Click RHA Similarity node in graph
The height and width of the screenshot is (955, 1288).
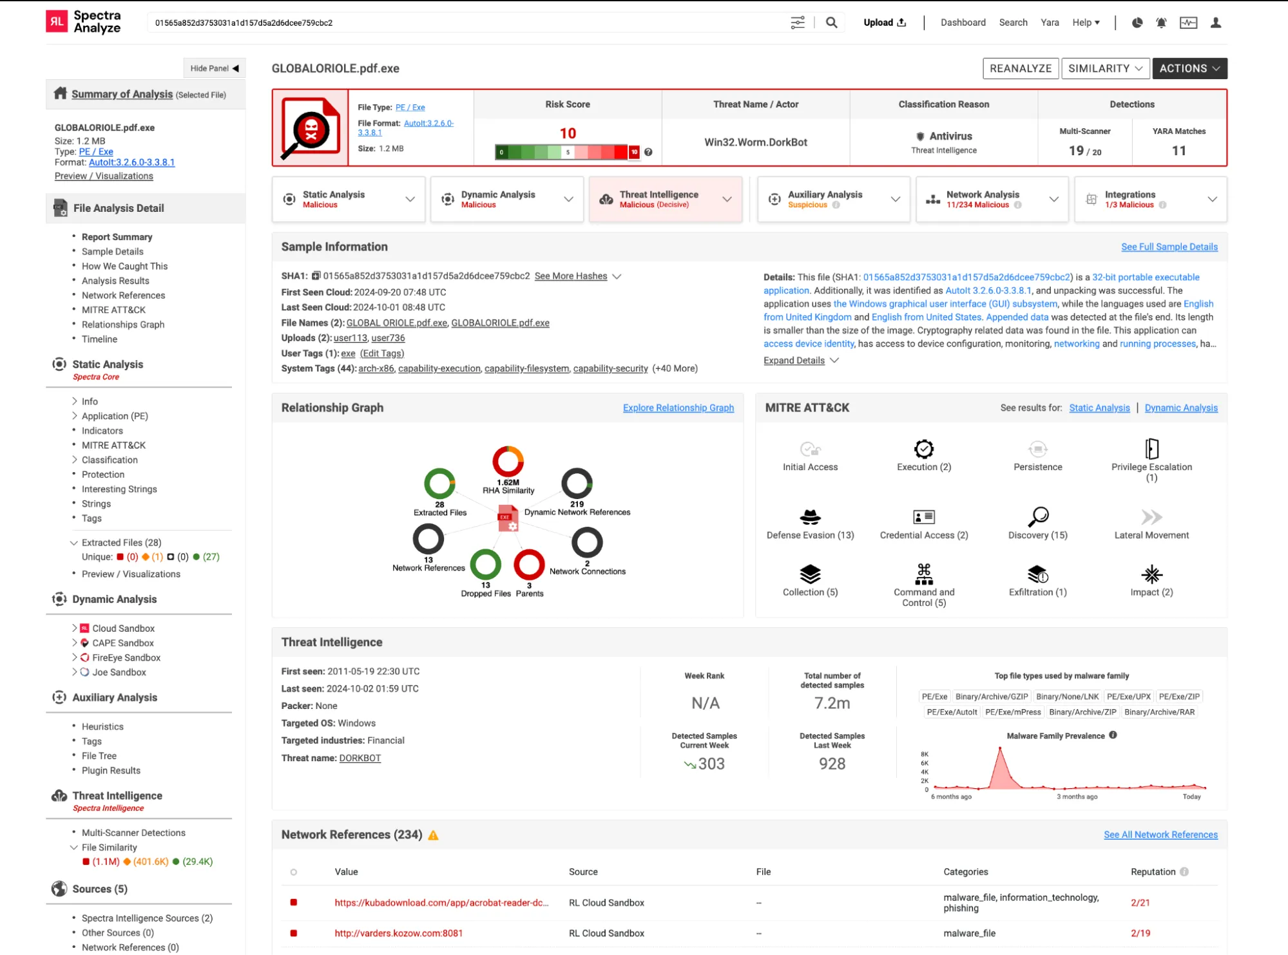pos(508,461)
